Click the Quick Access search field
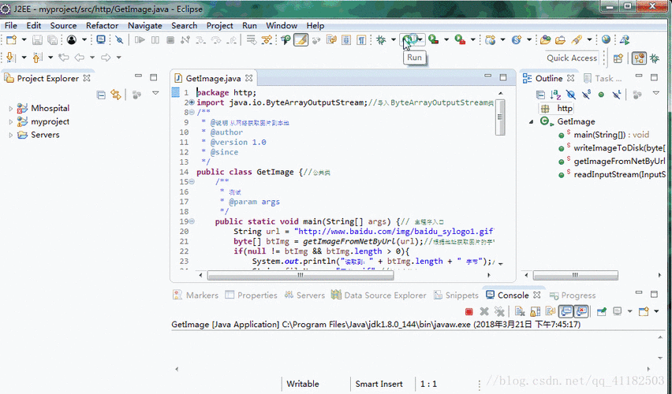The image size is (672, 394). (572, 58)
